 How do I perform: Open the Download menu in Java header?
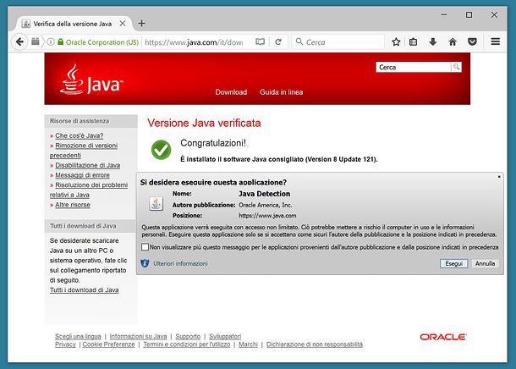231,92
